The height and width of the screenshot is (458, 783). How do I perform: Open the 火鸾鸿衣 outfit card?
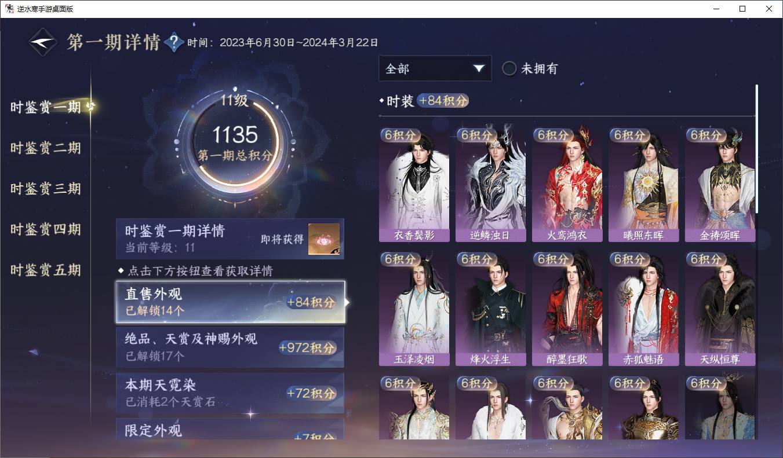pos(567,185)
